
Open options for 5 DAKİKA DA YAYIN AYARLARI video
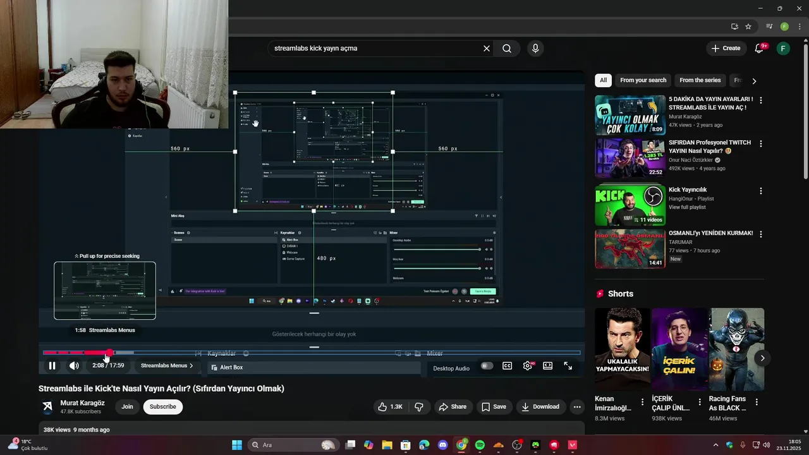coord(760,100)
